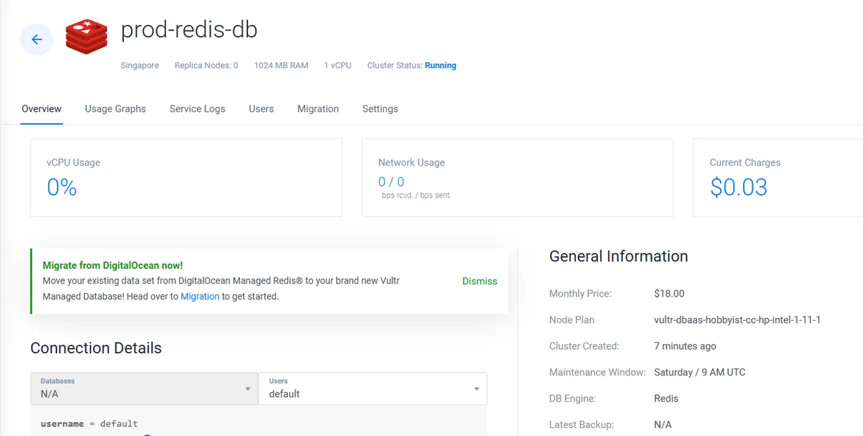This screenshot has height=436, width=863.
Task: Open the Overview tab
Action: [42, 108]
